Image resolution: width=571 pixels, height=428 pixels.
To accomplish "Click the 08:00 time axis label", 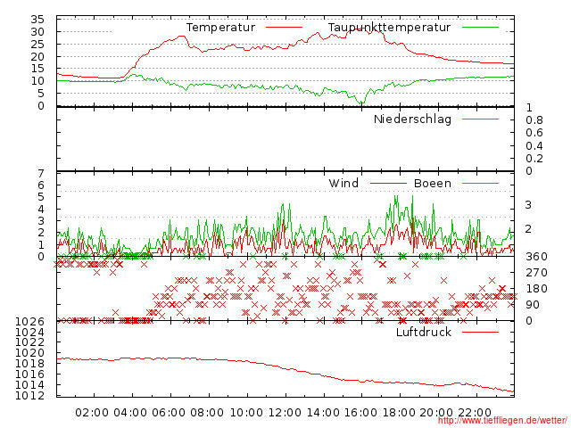I will [x=207, y=413].
